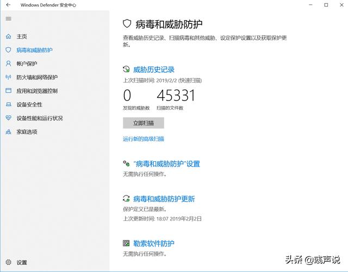
Task: Click the gears icon beside "病毒和威胁防护"设置
Action: tap(126, 164)
